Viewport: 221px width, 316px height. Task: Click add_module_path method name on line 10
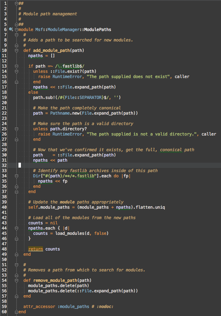(x=52, y=51)
